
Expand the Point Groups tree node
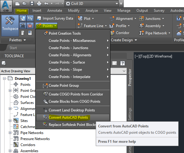click(10, 91)
